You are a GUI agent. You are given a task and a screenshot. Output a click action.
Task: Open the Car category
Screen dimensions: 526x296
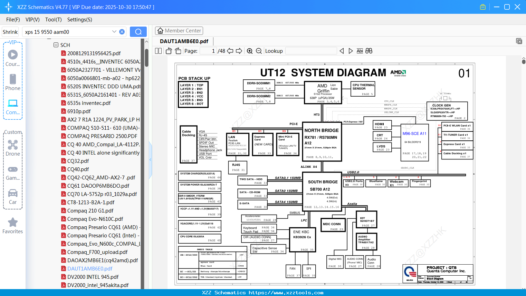[x=13, y=197]
